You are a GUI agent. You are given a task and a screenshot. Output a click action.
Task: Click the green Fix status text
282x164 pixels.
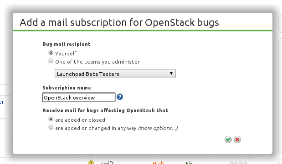pos(189,163)
